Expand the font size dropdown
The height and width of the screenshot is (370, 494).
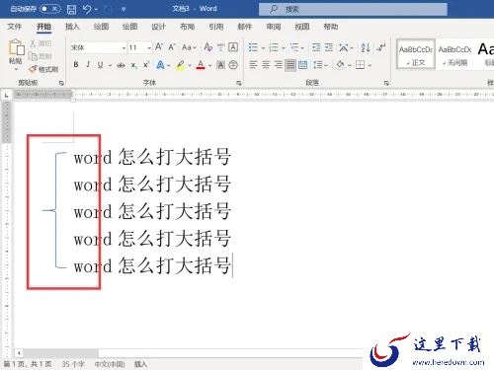pyautogui.click(x=149, y=48)
